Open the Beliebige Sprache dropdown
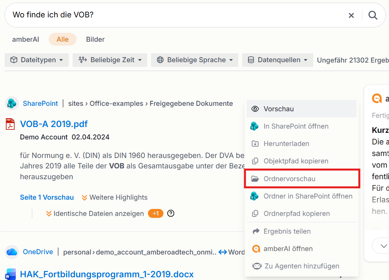The image size is (389, 280). [195, 60]
